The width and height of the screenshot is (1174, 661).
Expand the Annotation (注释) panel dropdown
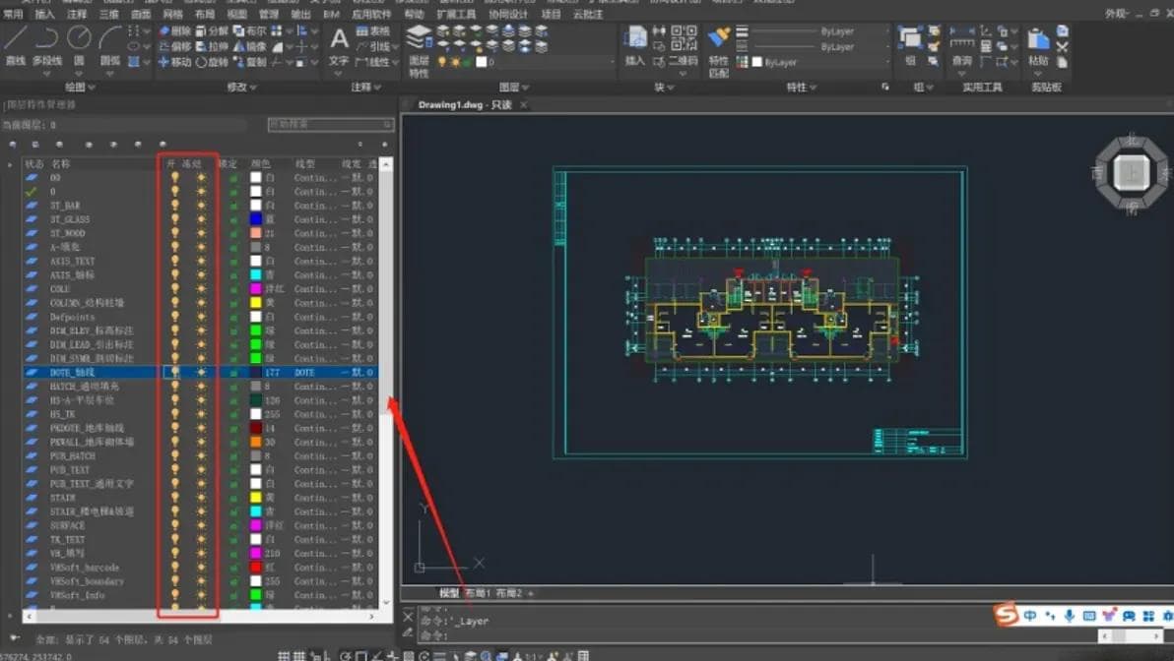(366, 88)
